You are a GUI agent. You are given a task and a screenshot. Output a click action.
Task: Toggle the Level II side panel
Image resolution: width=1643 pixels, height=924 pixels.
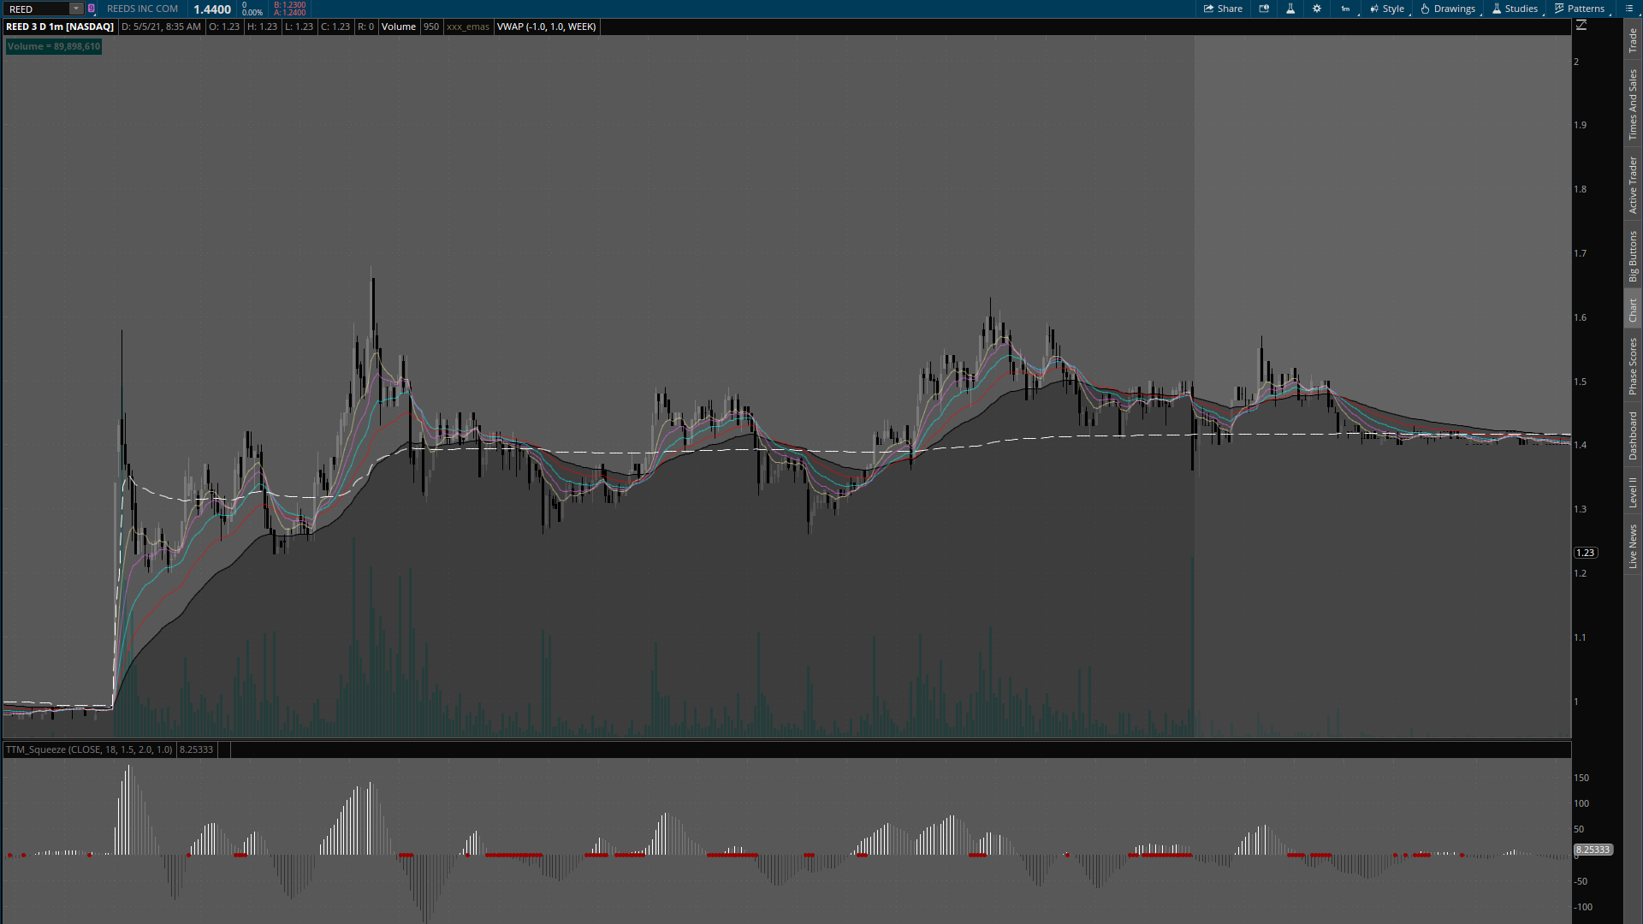[x=1633, y=492]
